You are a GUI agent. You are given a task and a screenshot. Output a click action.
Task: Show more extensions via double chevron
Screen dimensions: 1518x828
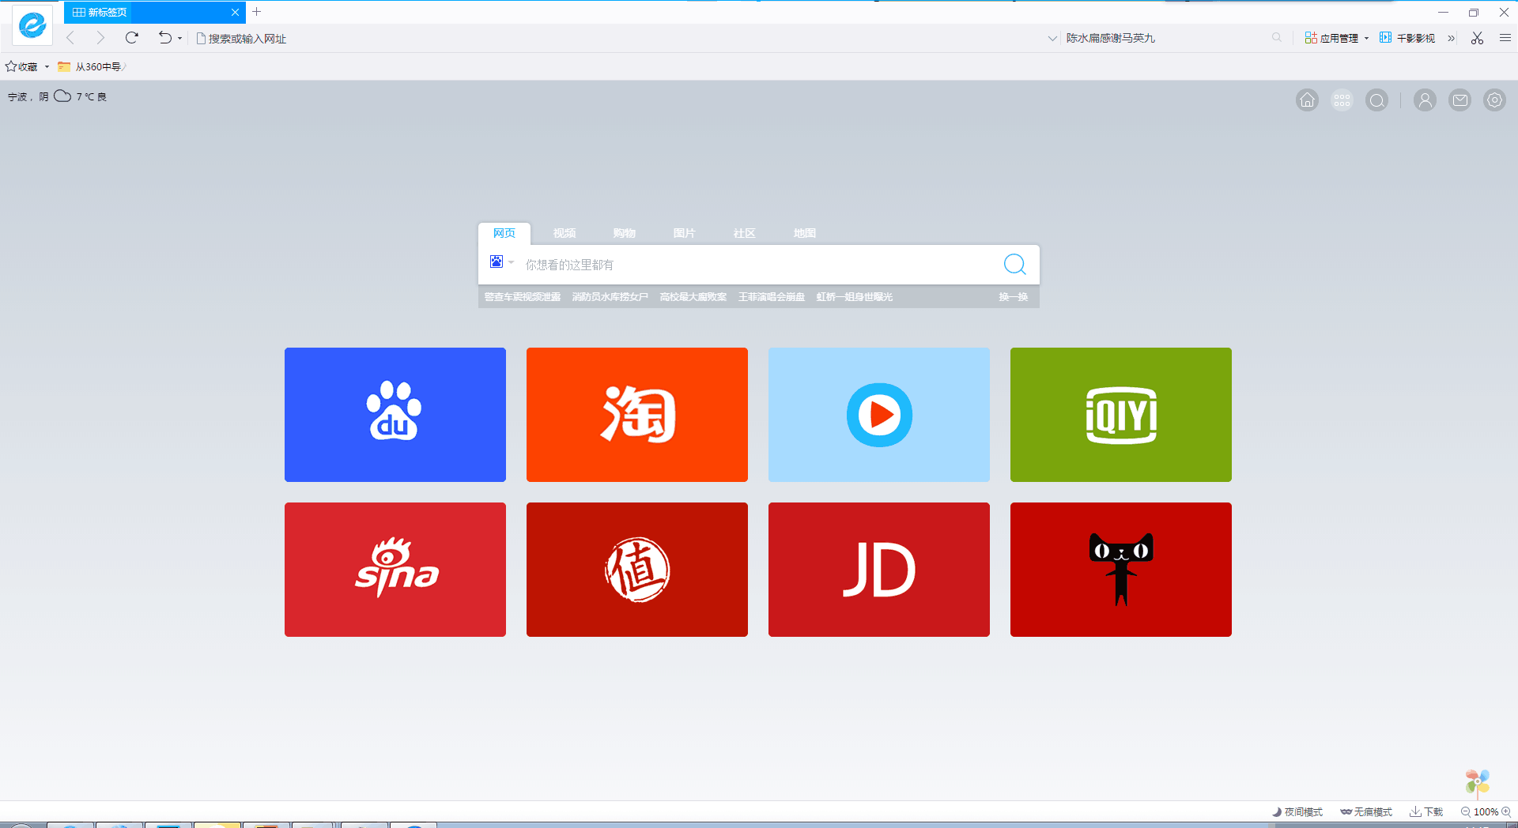tap(1451, 38)
